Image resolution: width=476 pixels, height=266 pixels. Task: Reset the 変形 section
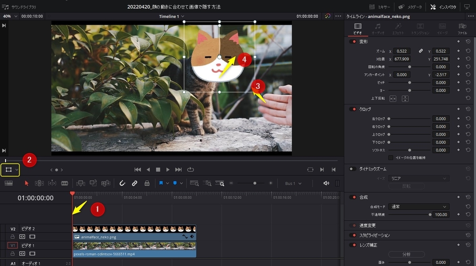pos(468,42)
